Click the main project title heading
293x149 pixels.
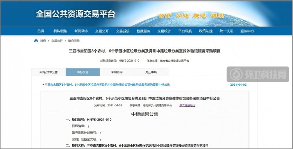point(145,51)
